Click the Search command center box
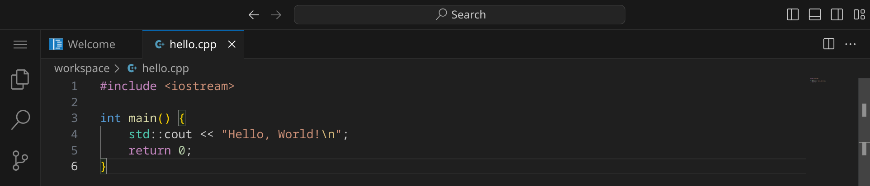This screenshot has width=870, height=186. click(459, 15)
